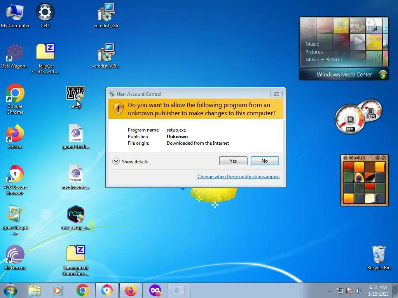Select the JellyCar 3 zip folder
The height and width of the screenshot is (298, 398).
pyautogui.click(x=45, y=59)
